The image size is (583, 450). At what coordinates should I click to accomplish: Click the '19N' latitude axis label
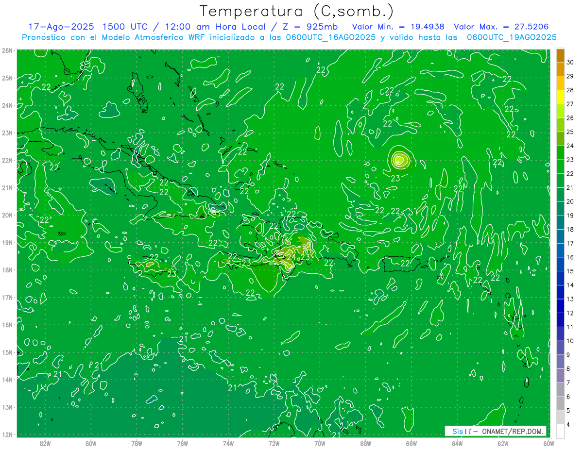pyautogui.click(x=7, y=243)
